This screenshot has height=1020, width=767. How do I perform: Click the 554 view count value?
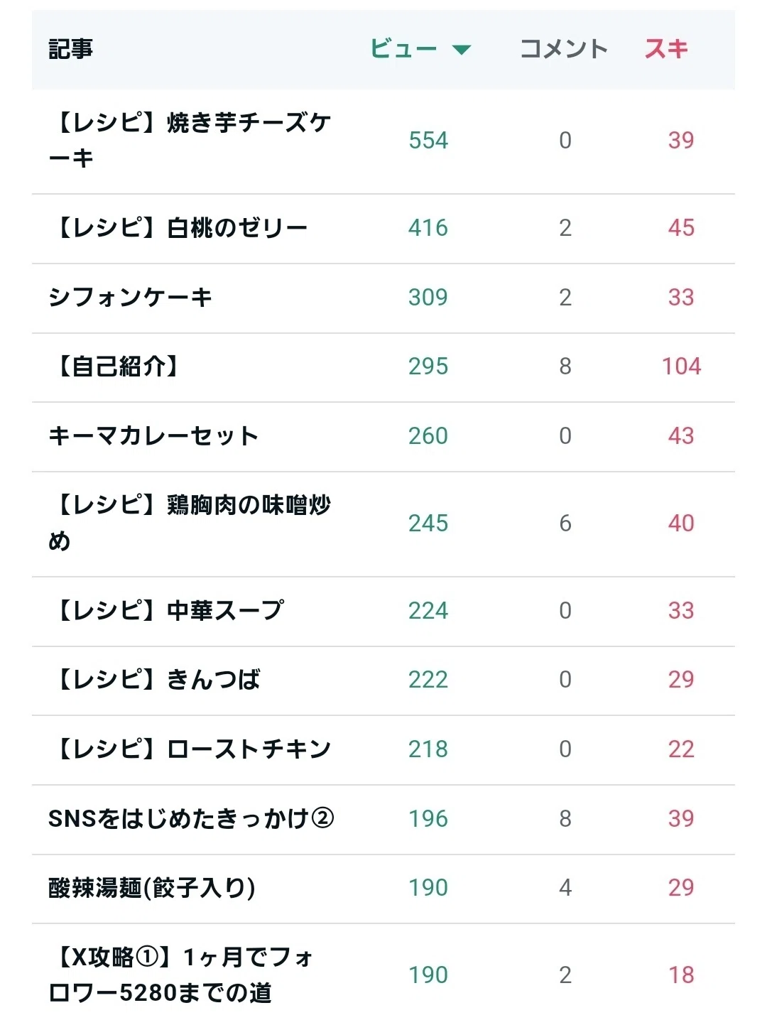tap(428, 141)
